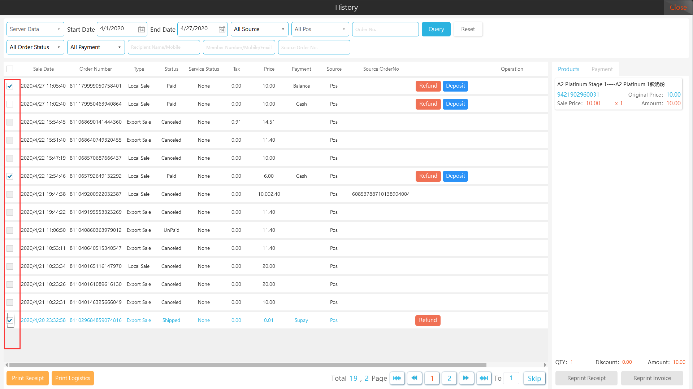This screenshot has height=389, width=693.
Task: Open the End Date calendar picker
Action: 222,29
